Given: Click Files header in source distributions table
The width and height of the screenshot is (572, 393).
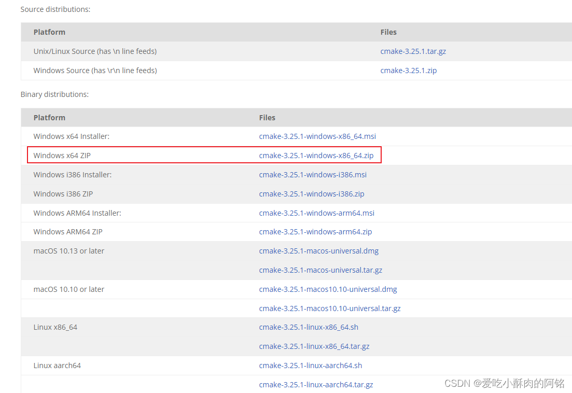Looking at the screenshot, I should point(388,32).
